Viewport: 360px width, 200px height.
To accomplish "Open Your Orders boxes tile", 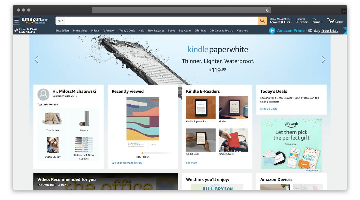I will point(53,121).
